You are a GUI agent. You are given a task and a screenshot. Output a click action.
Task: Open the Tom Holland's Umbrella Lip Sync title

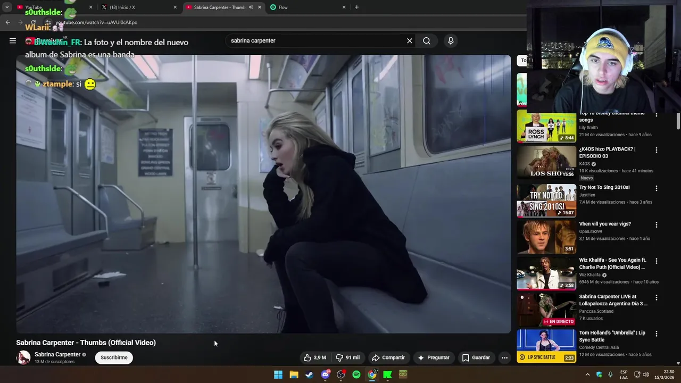(x=612, y=336)
